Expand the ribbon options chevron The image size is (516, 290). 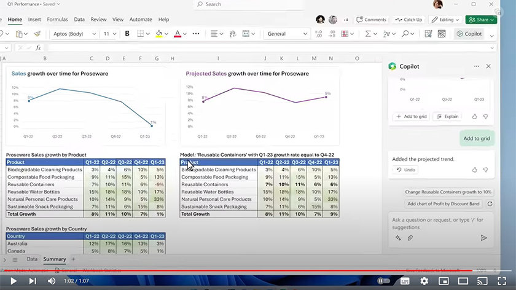pos(492,36)
